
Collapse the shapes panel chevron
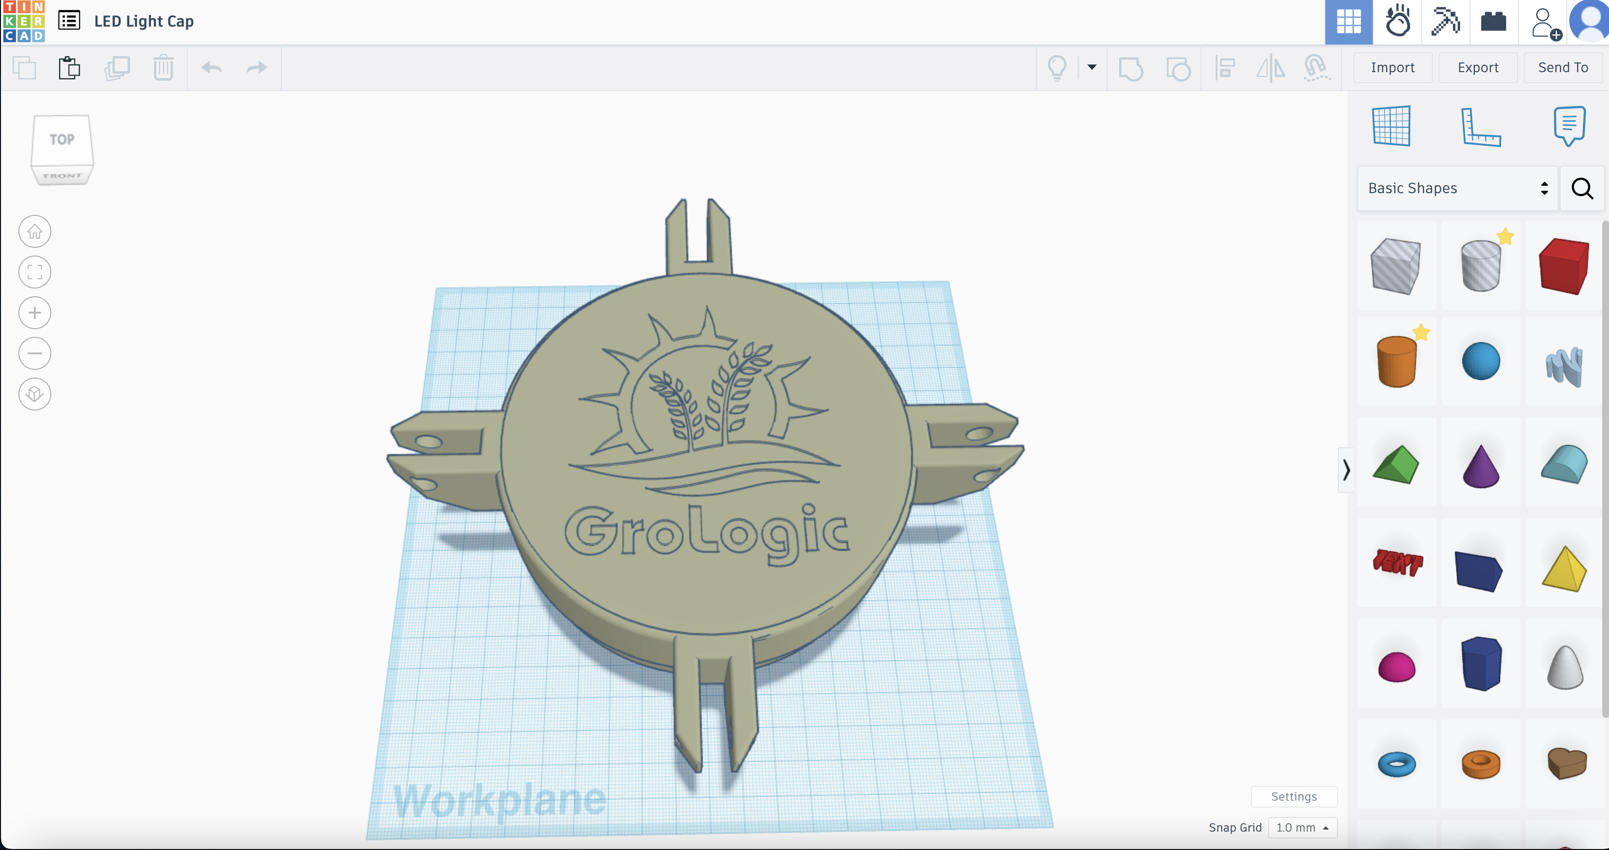[x=1346, y=470]
